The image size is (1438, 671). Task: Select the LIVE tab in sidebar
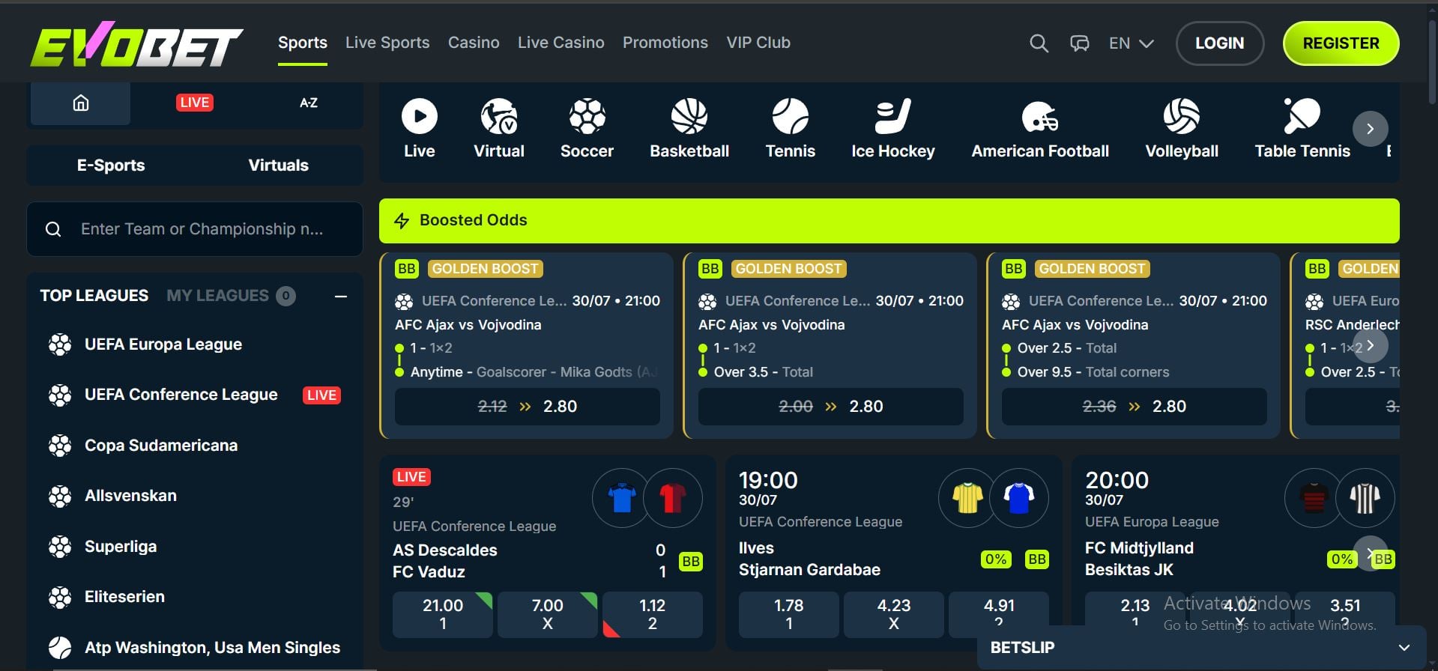coord(194,103)
